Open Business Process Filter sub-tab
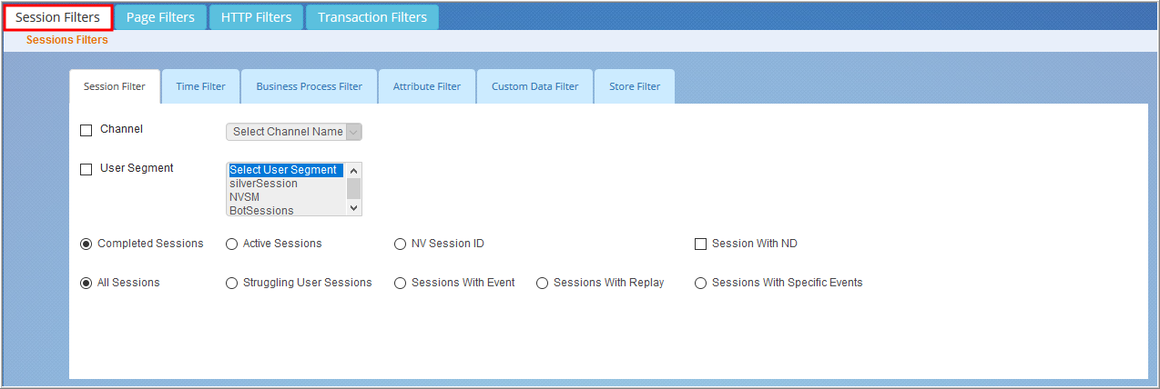 click(309, 86)
